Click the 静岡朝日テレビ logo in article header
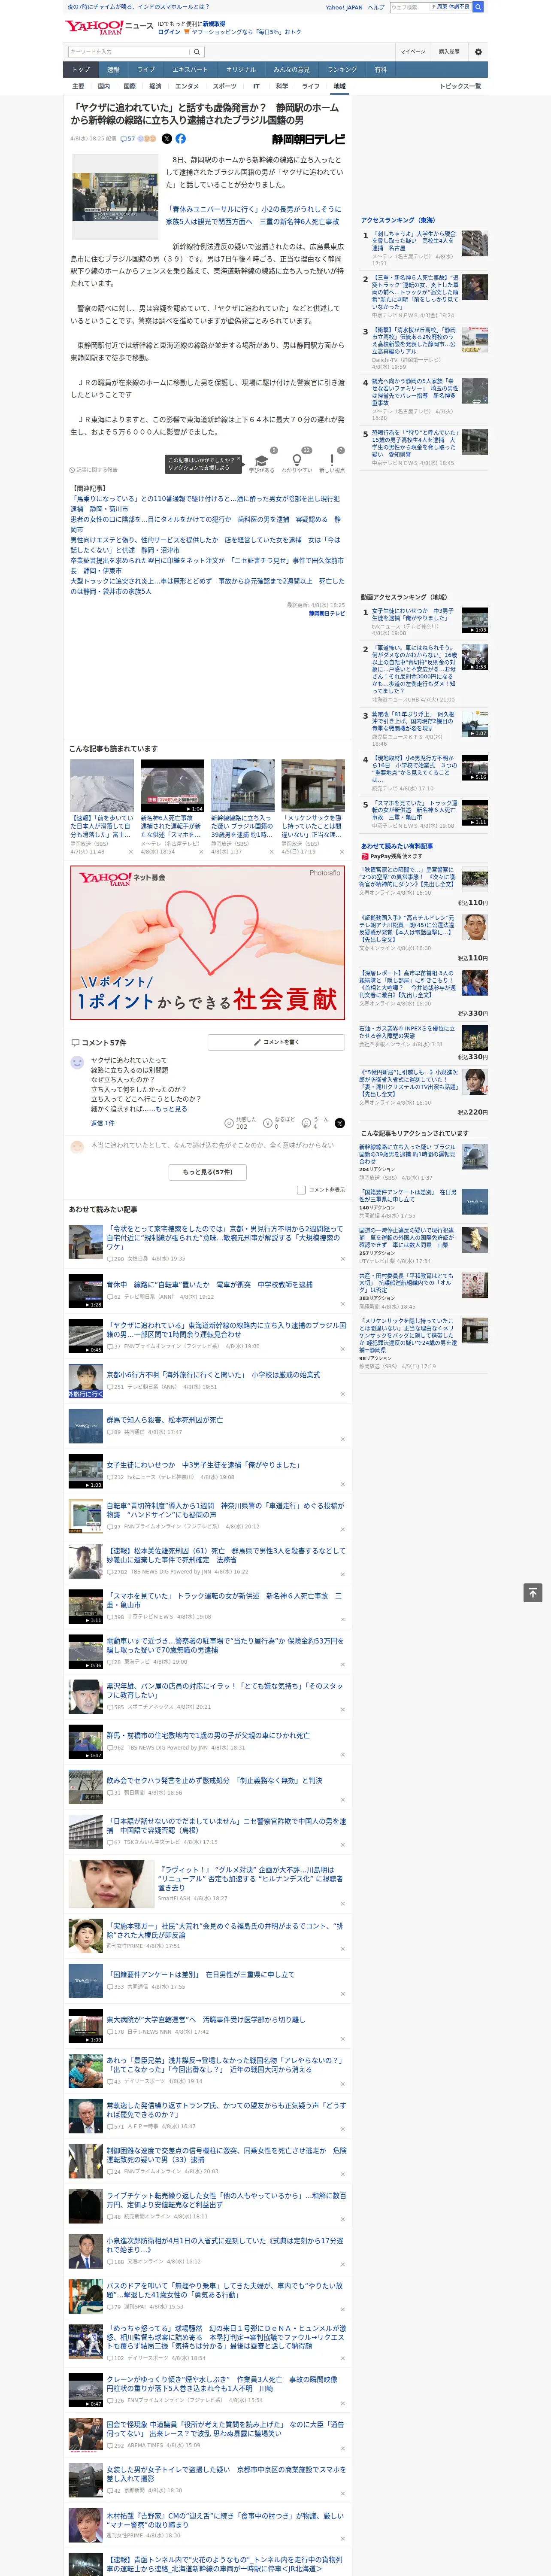This screenshot has width=551, height=2576. [x=308, y=140]
